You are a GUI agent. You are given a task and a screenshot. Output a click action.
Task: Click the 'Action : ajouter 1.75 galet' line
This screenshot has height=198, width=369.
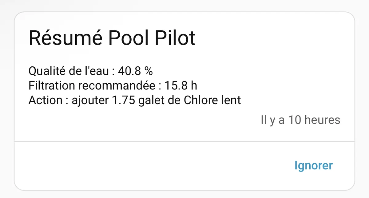pos(135,101)
